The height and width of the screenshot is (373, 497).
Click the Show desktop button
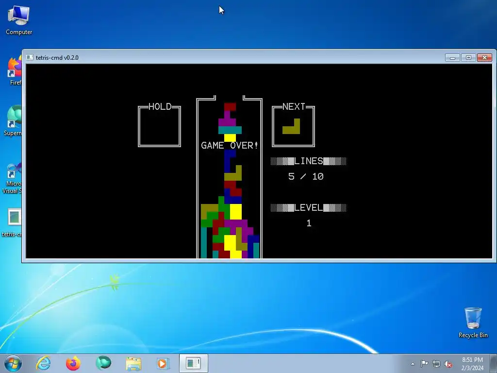[x=494, y=363]
